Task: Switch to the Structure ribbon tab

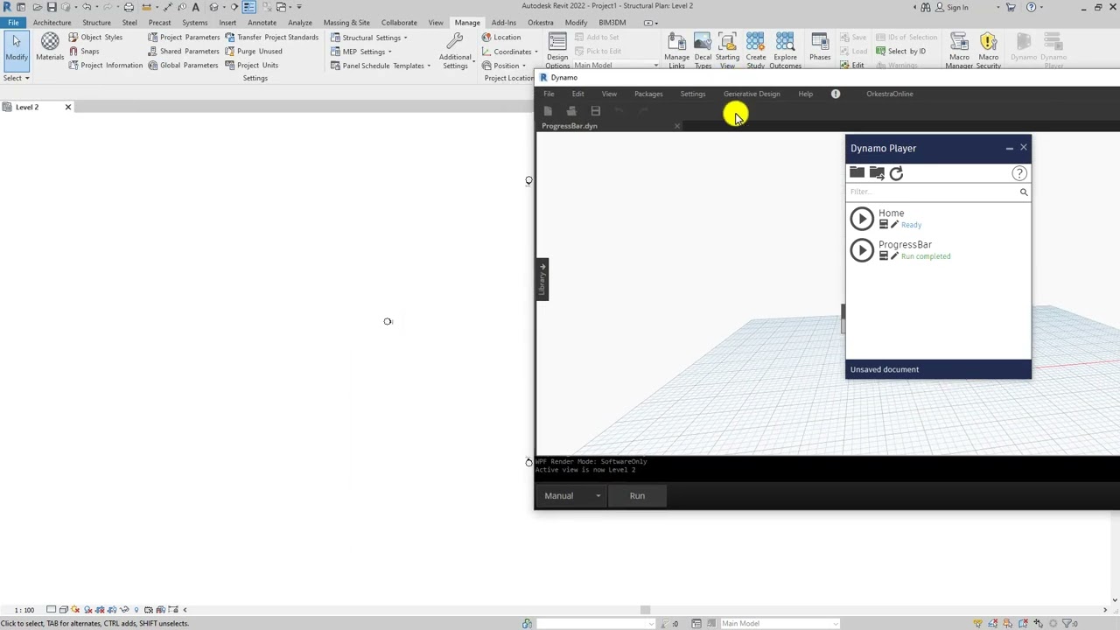Action: 96,23
